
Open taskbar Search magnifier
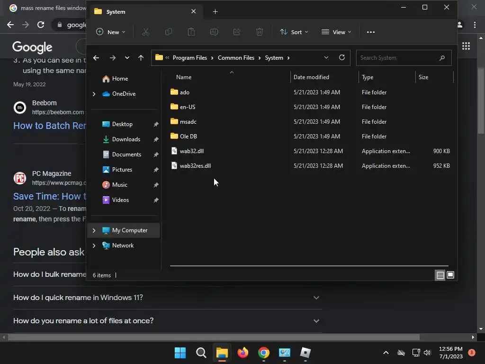click(201, 353)
